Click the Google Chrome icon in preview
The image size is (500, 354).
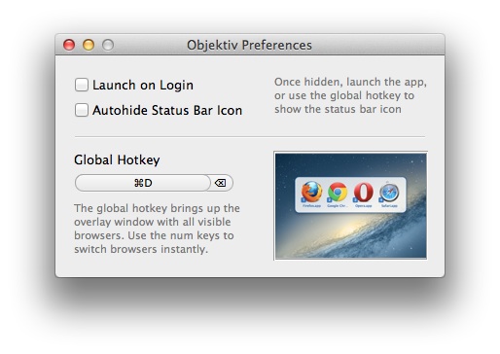(338, 192)
